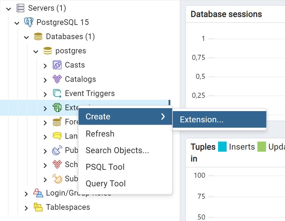Click the PostgreSQL 15 elephant icon
285x221 pixels.
(29, 22)
